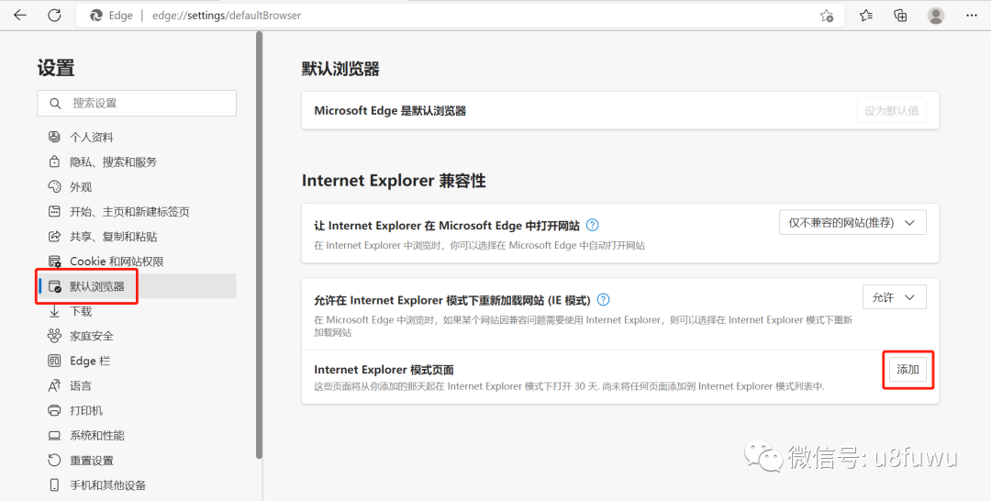This screenshot has width=991, height=501.
Task: Open the Collections icon
Action: [901, 16]
